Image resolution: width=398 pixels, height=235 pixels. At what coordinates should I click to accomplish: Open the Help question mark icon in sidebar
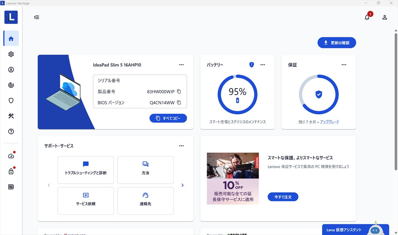pos(11,131)
